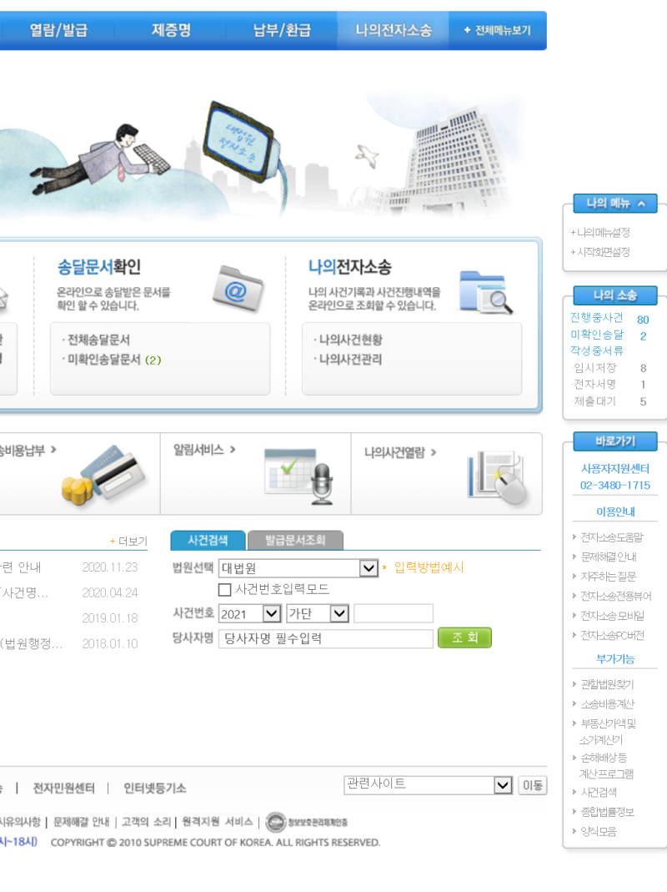Screen dimensions: 667x892
Task: Open the 나의전자소송 menu
Action: coord(394,30)
